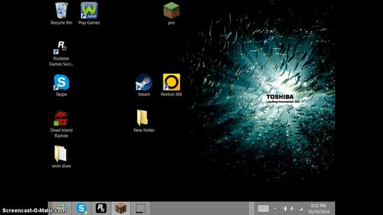Click the 'winn dixie' label text
The image size is (383, 215).
point(61,166)
